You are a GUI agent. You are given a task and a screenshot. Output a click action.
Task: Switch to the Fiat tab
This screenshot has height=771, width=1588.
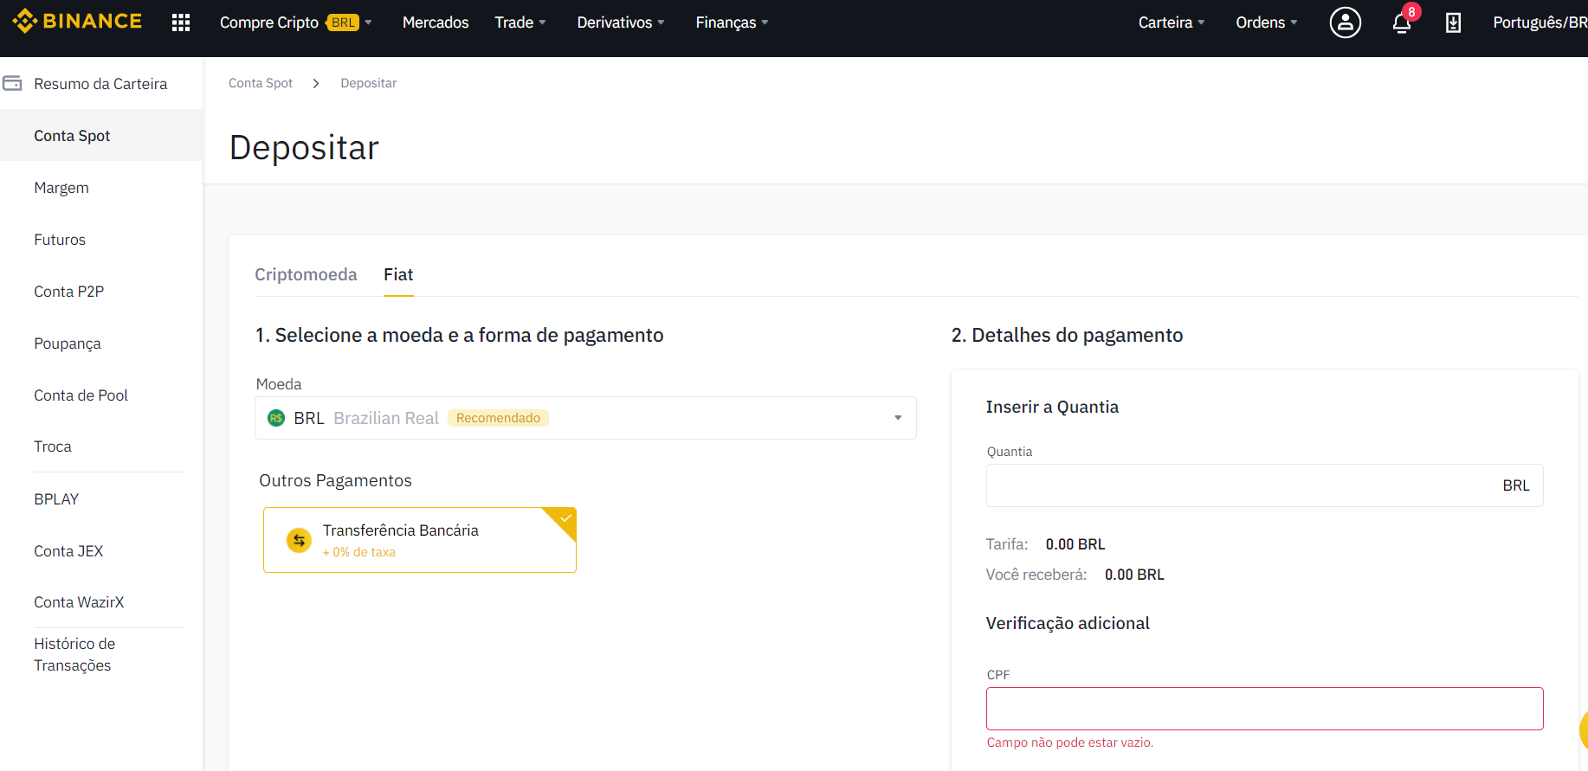tap(398, 274)
